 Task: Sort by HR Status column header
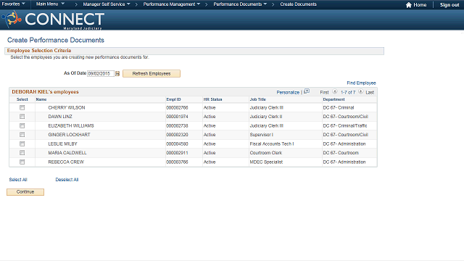pos(212,99)
